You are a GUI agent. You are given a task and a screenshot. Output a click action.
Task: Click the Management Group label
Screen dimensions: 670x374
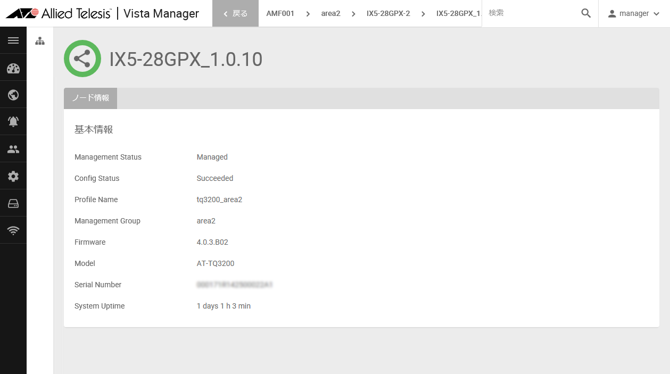107,221
